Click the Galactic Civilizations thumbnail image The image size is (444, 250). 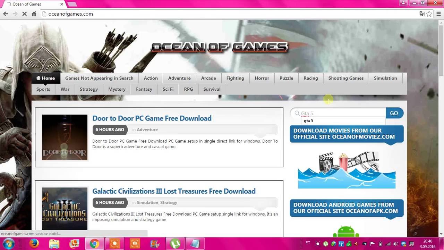65,209
